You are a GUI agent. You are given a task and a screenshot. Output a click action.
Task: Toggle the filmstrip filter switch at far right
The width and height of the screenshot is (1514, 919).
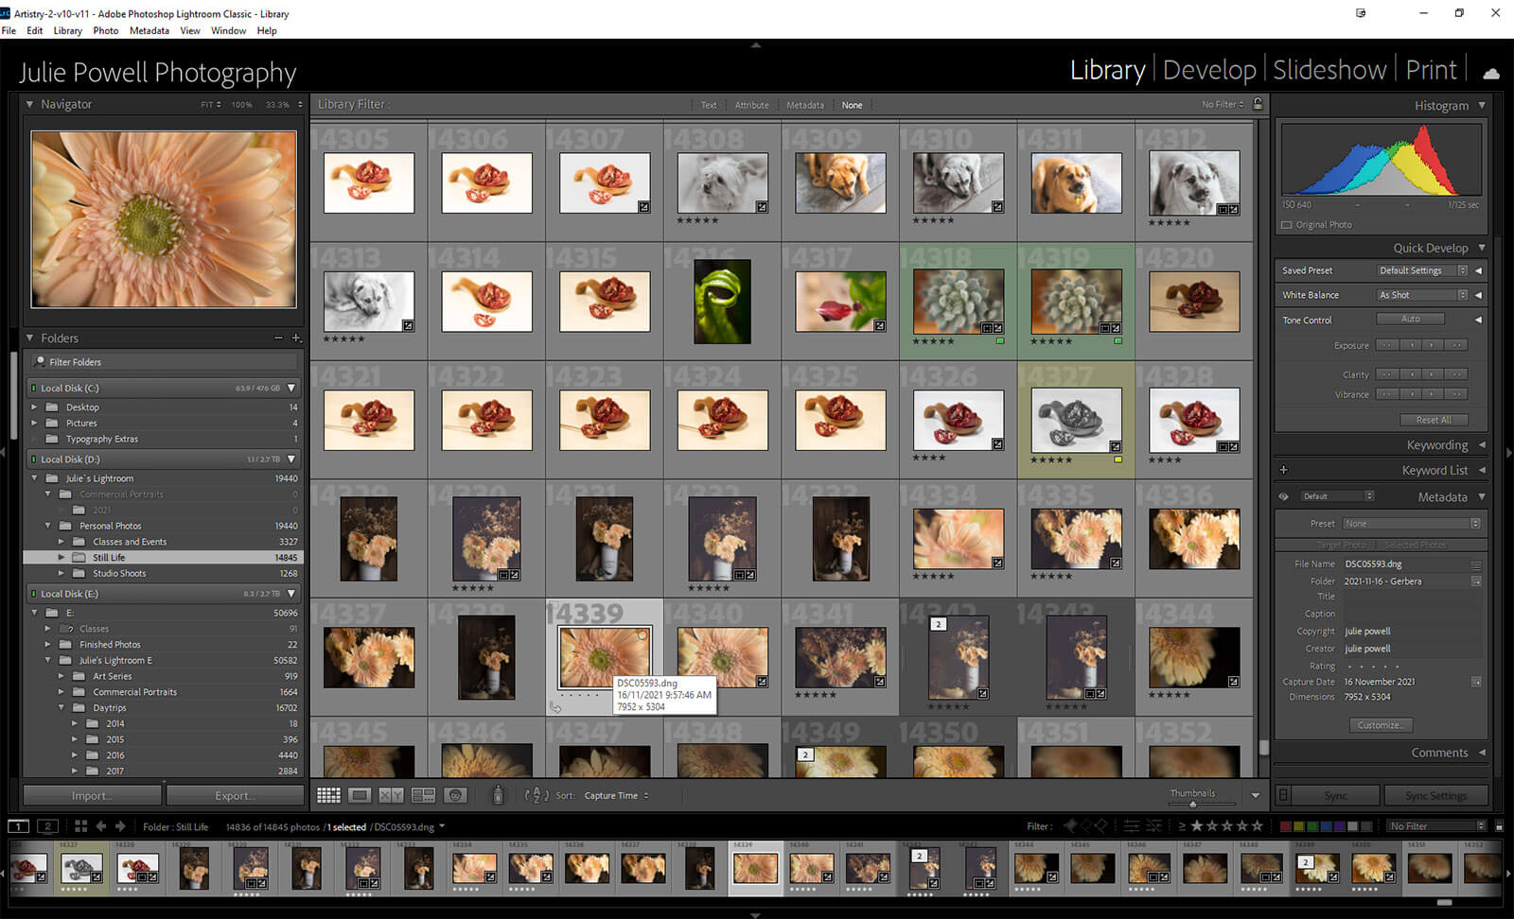point(1499,826)
